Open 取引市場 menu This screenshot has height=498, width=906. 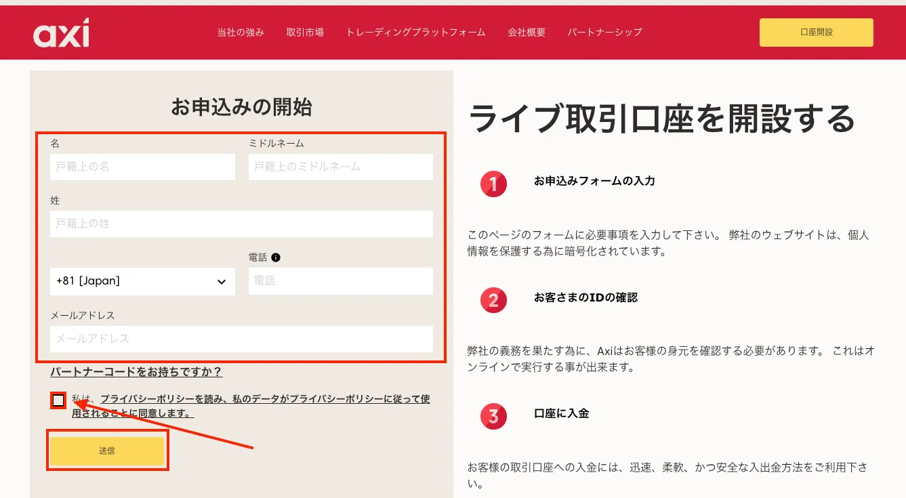305,33
